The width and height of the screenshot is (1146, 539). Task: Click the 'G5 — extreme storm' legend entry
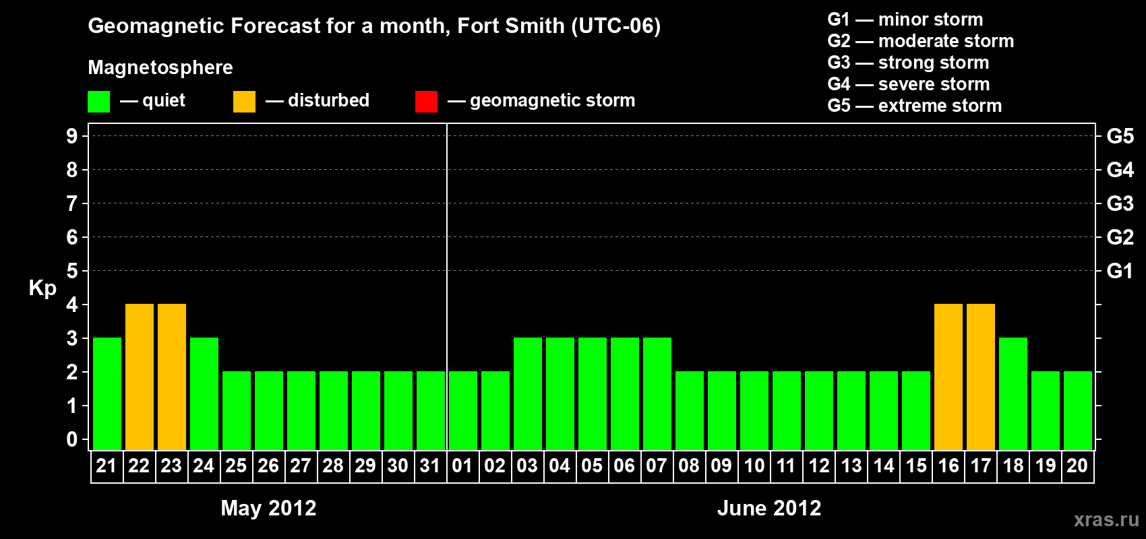(915, 106)
